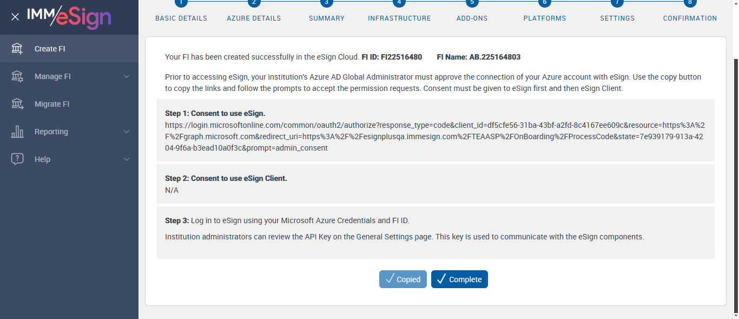
Task: Go to the Add-Ons step
Action: pyautogui.click(x=472, y=18)
